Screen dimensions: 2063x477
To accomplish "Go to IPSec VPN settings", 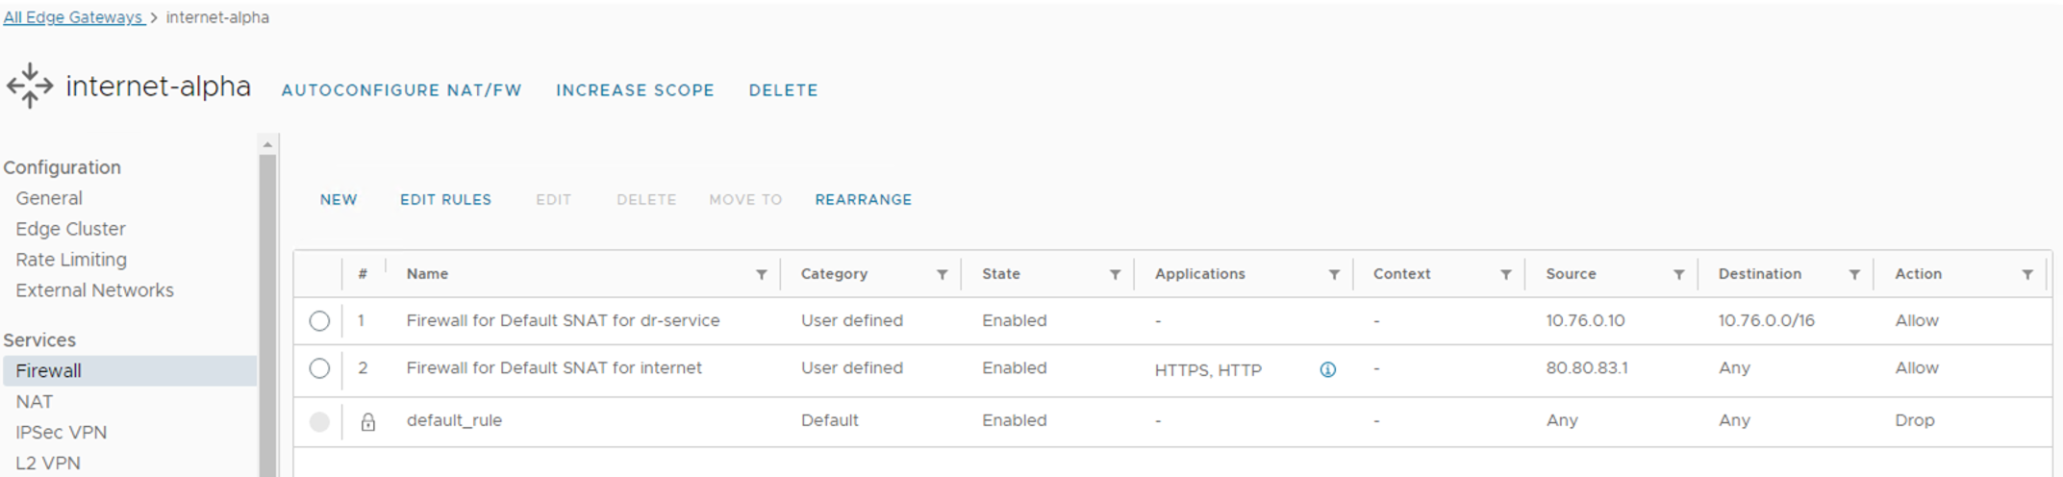I will (x=61, y=433).
